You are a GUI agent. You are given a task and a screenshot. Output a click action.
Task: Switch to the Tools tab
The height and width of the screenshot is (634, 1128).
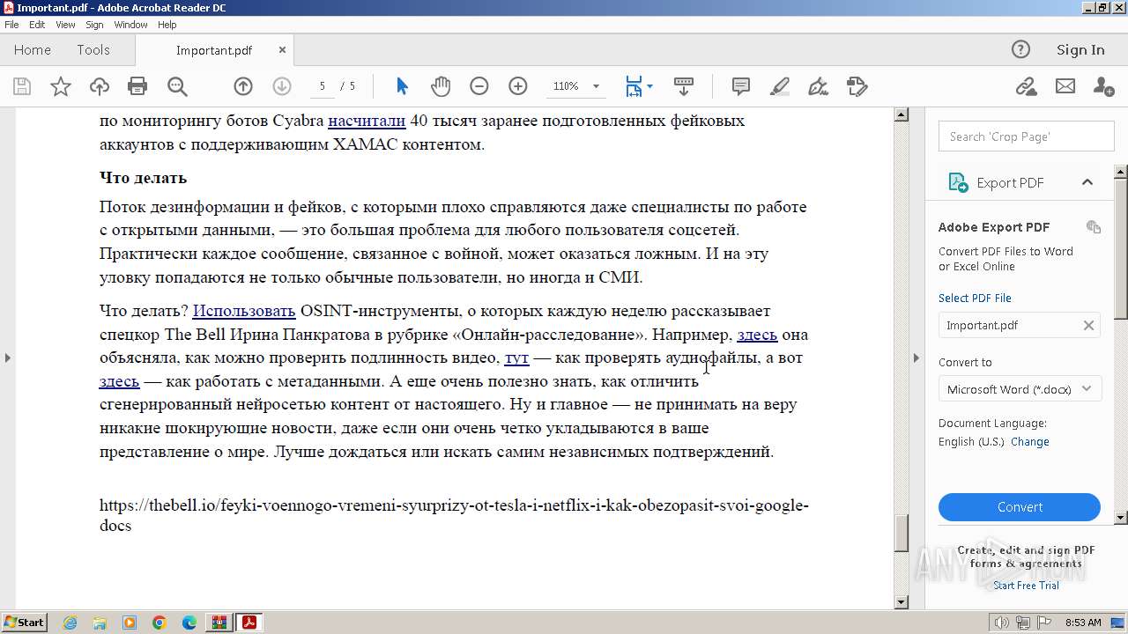(x=93, y=50)
